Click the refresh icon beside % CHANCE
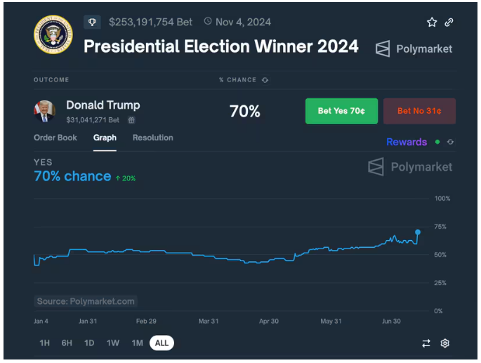Screen dimensions: 481x363 [x=265, y=80]
